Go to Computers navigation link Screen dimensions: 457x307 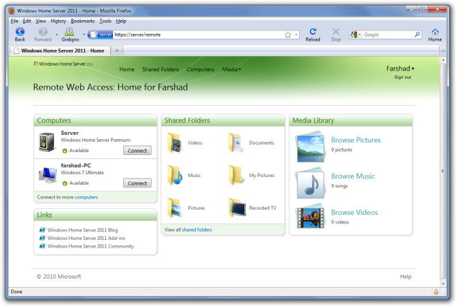coord(200,69)
